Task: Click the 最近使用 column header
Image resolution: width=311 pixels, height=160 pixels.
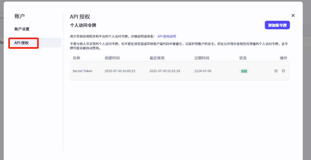Action: (x=157, y=58)
